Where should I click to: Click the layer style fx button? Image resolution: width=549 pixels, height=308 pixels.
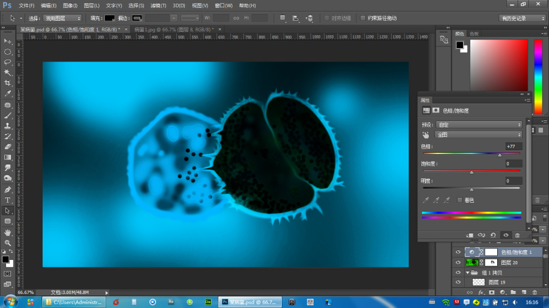(x=481, y=292)
